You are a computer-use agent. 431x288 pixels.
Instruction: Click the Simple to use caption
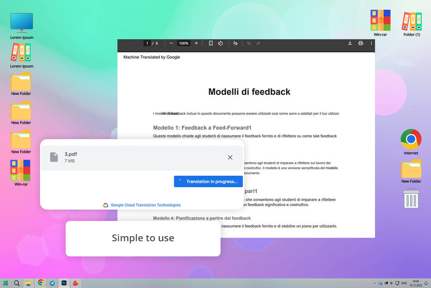coord(143,238)
